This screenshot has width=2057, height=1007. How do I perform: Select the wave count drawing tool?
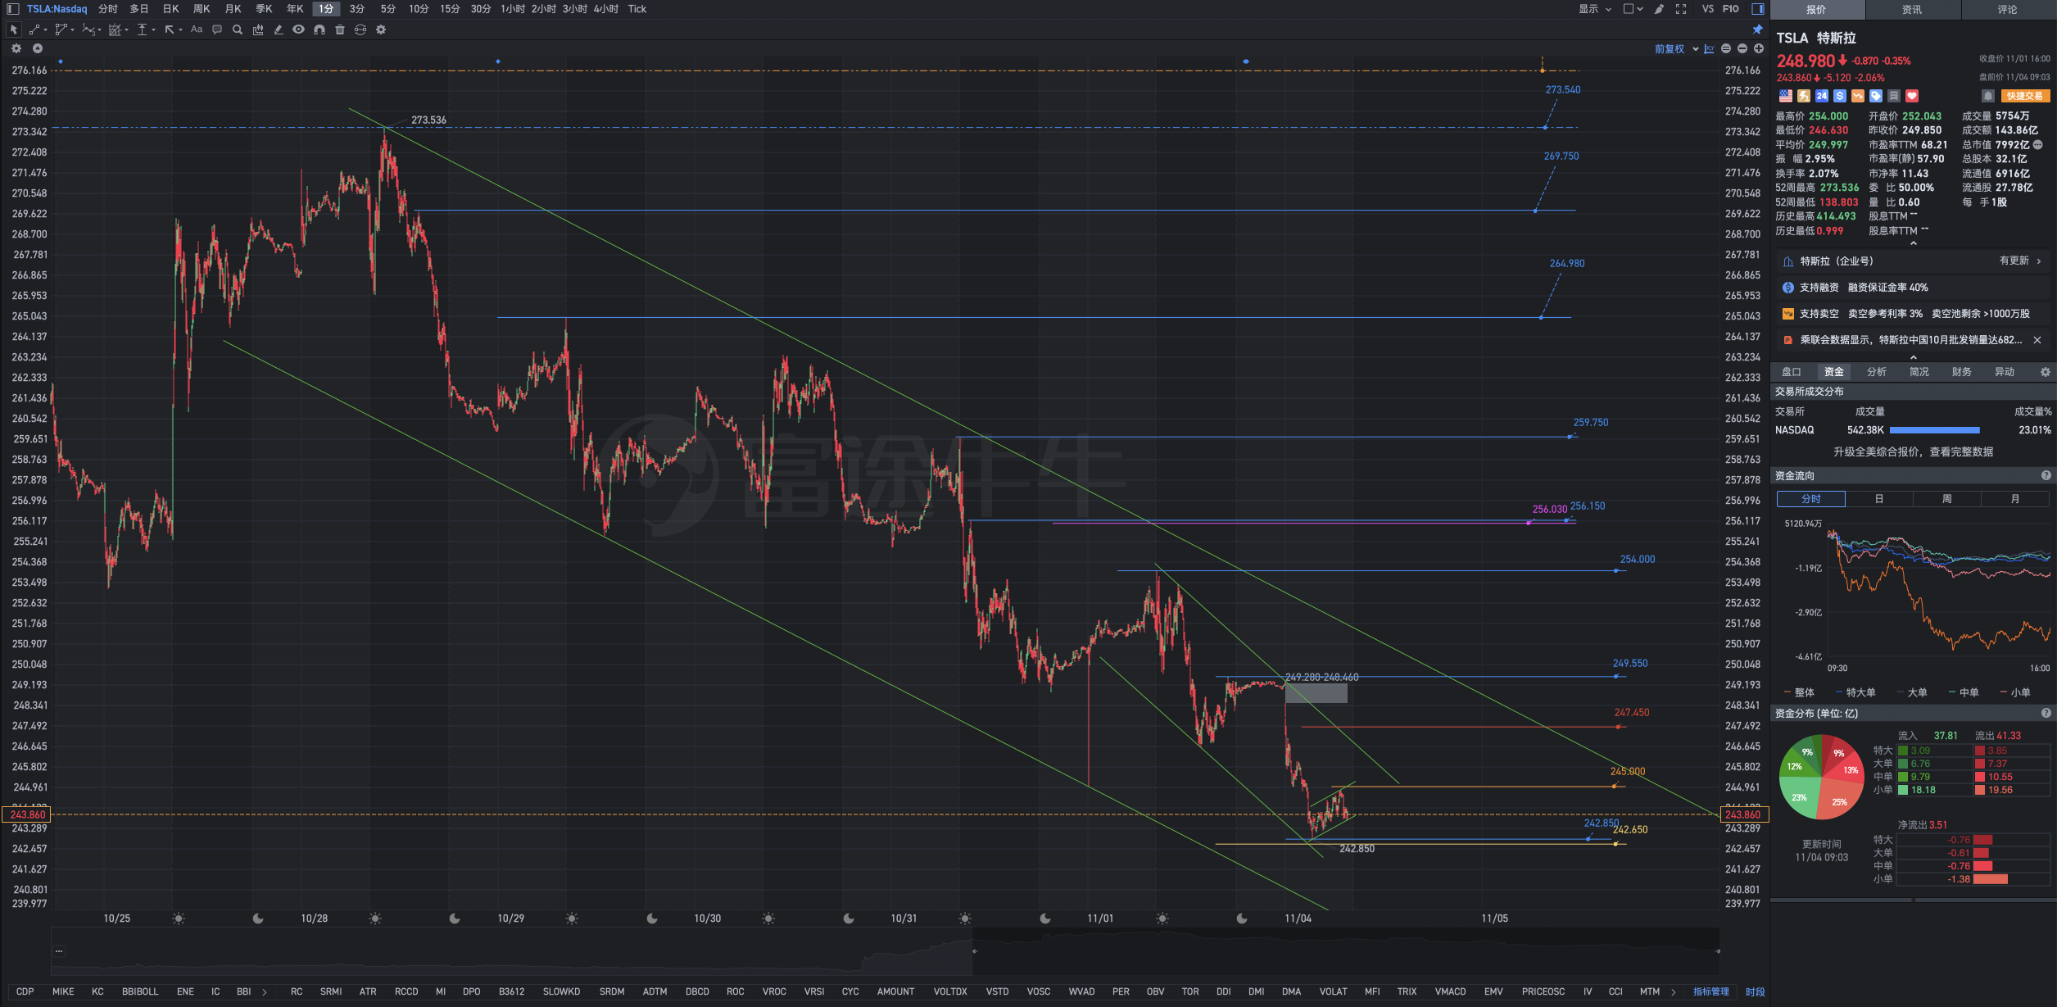pos(88,29)
